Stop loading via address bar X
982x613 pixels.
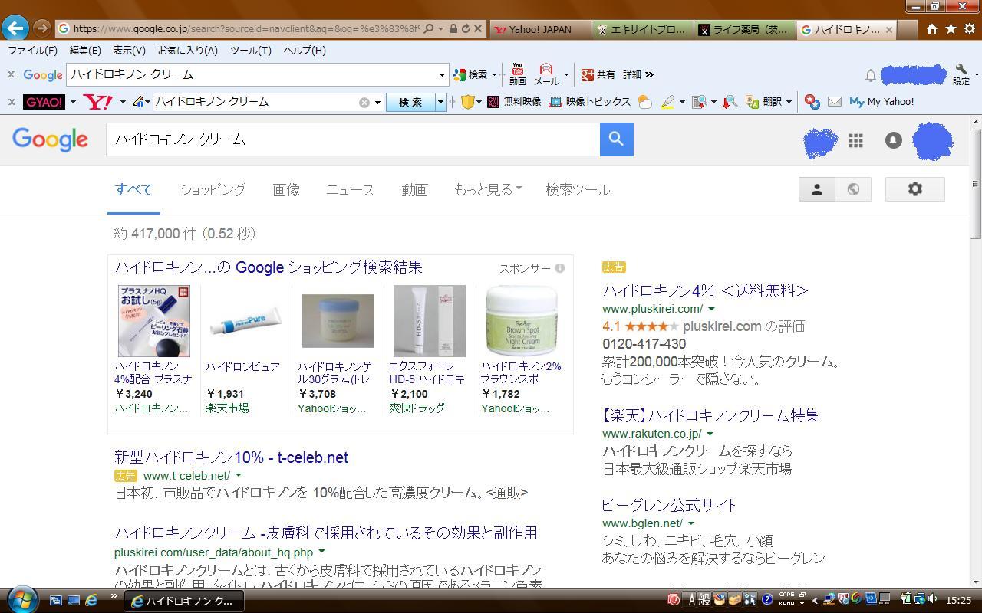[x=478, y=28]
